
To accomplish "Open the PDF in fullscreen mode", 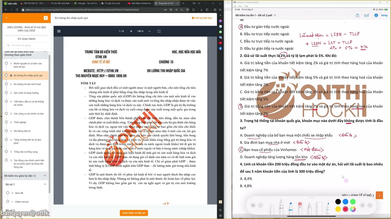I will tap(159, 31).
